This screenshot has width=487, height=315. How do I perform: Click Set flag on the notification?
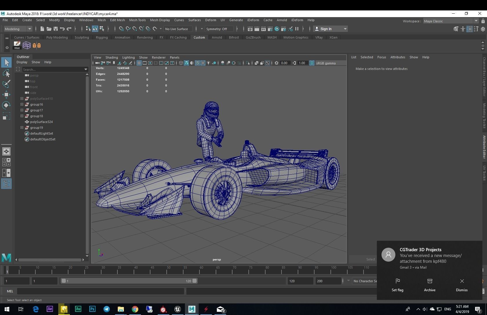coord(397,285)
